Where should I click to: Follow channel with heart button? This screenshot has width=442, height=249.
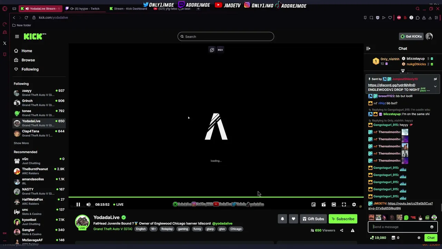click(x=294, y=219)
